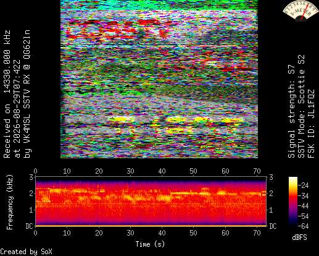Click the orange DC line in the spectrogram
The image size is (319, 256).
coord(151,226)
